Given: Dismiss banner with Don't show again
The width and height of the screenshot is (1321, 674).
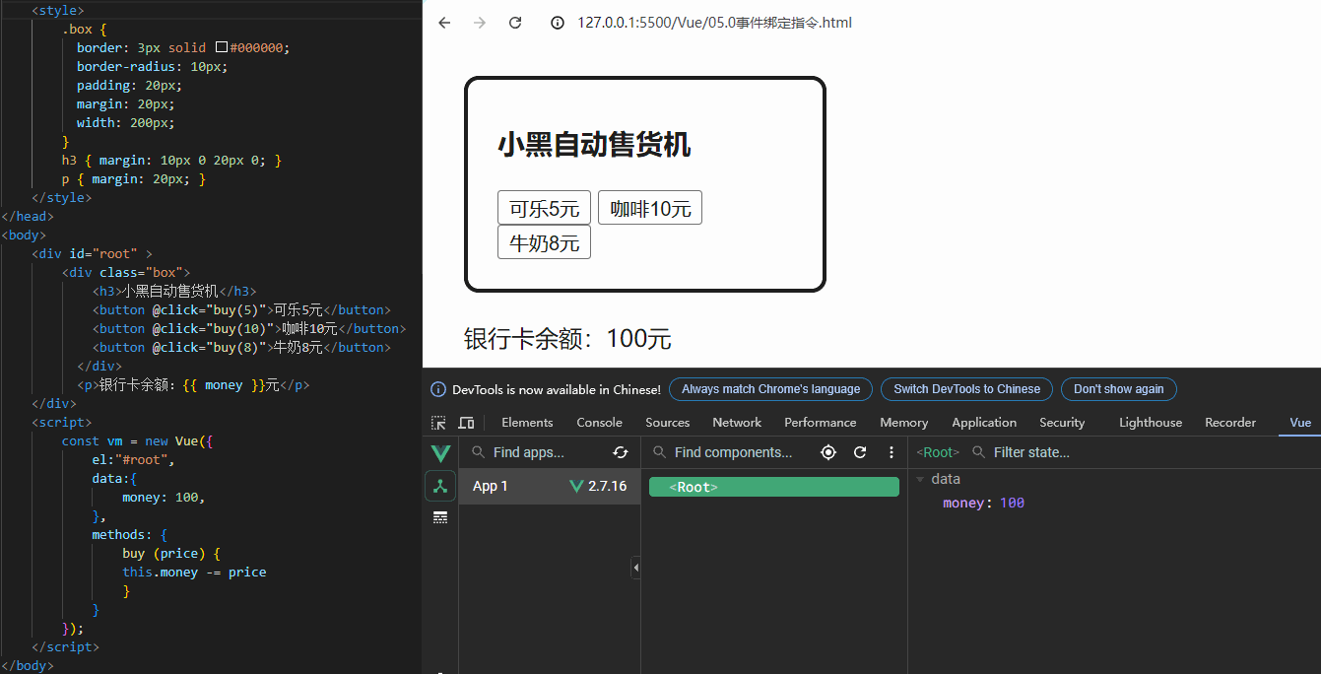Looking at the screenshot, I should [1118, 389].
